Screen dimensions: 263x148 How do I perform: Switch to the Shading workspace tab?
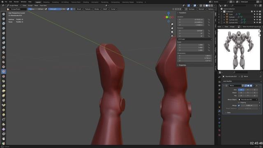click(x=86, y=2)
